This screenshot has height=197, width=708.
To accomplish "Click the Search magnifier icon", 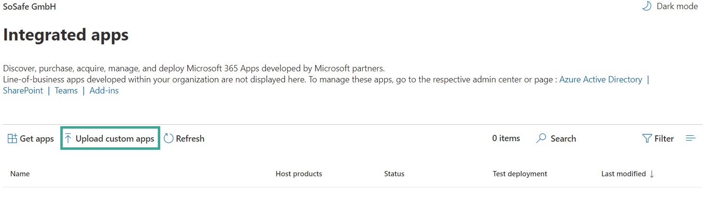I will pyautogui.click(x=541, y=139).
